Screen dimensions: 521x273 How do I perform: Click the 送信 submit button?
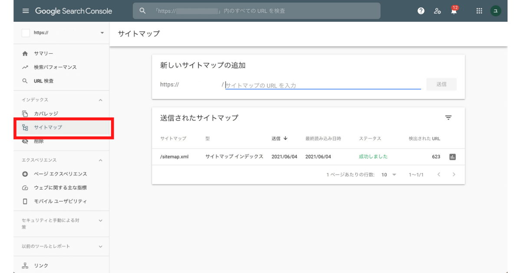click(x=441, y=84)
